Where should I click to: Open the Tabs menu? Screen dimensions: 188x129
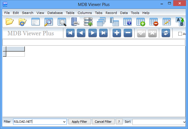pos(98,13)
